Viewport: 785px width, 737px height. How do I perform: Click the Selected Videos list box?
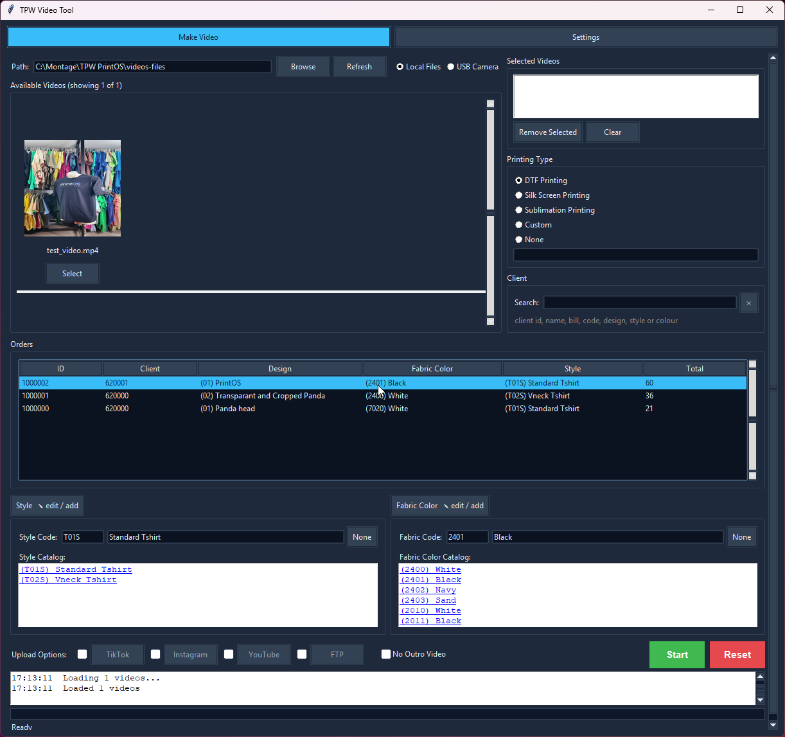point(636,96)
